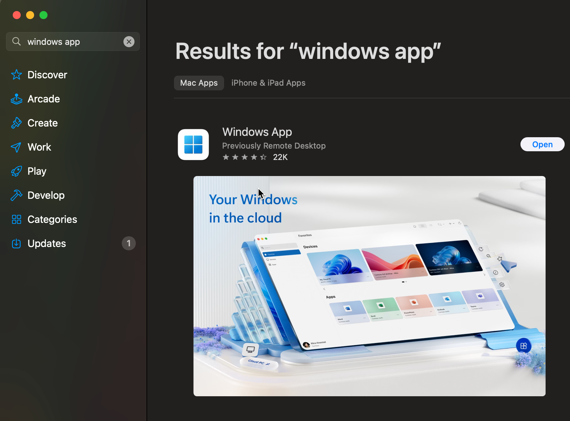This screenshot has height=421, width=570.
Task: Click the search magnifying glass icon
Action: [x=16, y=41]
